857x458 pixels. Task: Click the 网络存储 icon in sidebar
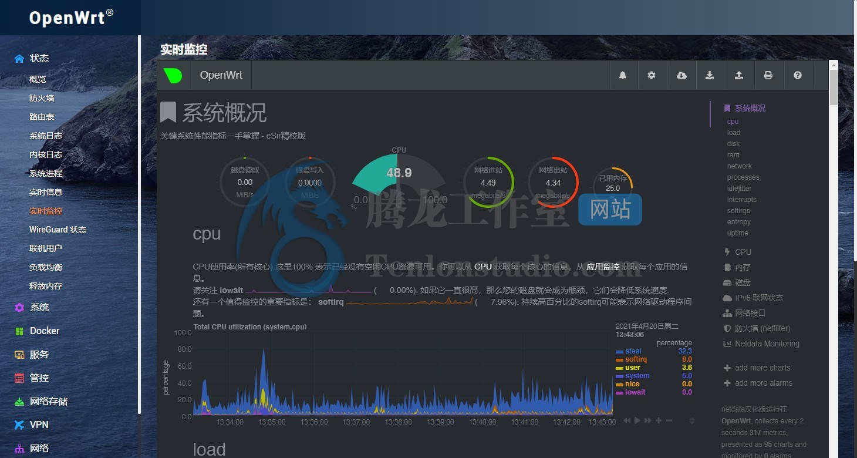(19, 402)
